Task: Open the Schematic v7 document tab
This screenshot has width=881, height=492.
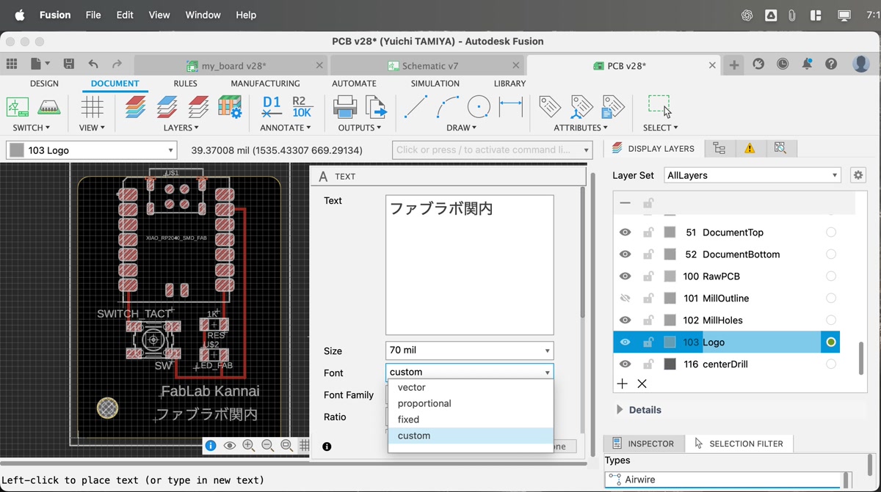Action: click(429, 66)
